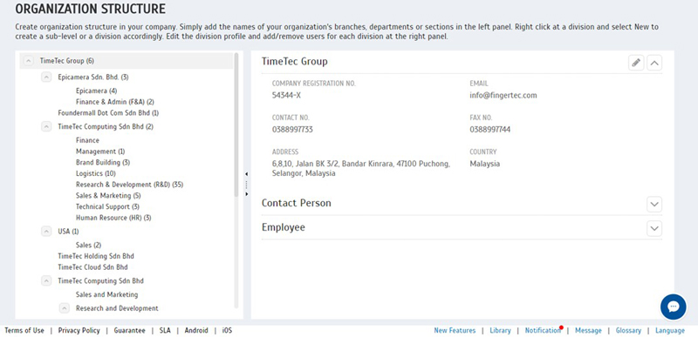Open Privacy Policy link

[79, 330]
